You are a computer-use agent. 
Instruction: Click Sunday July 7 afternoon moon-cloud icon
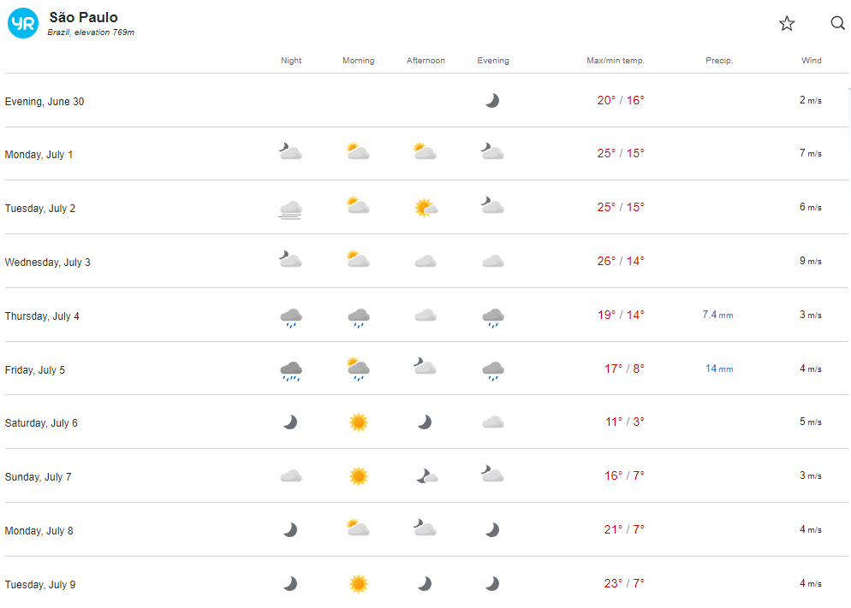[426, 476]
